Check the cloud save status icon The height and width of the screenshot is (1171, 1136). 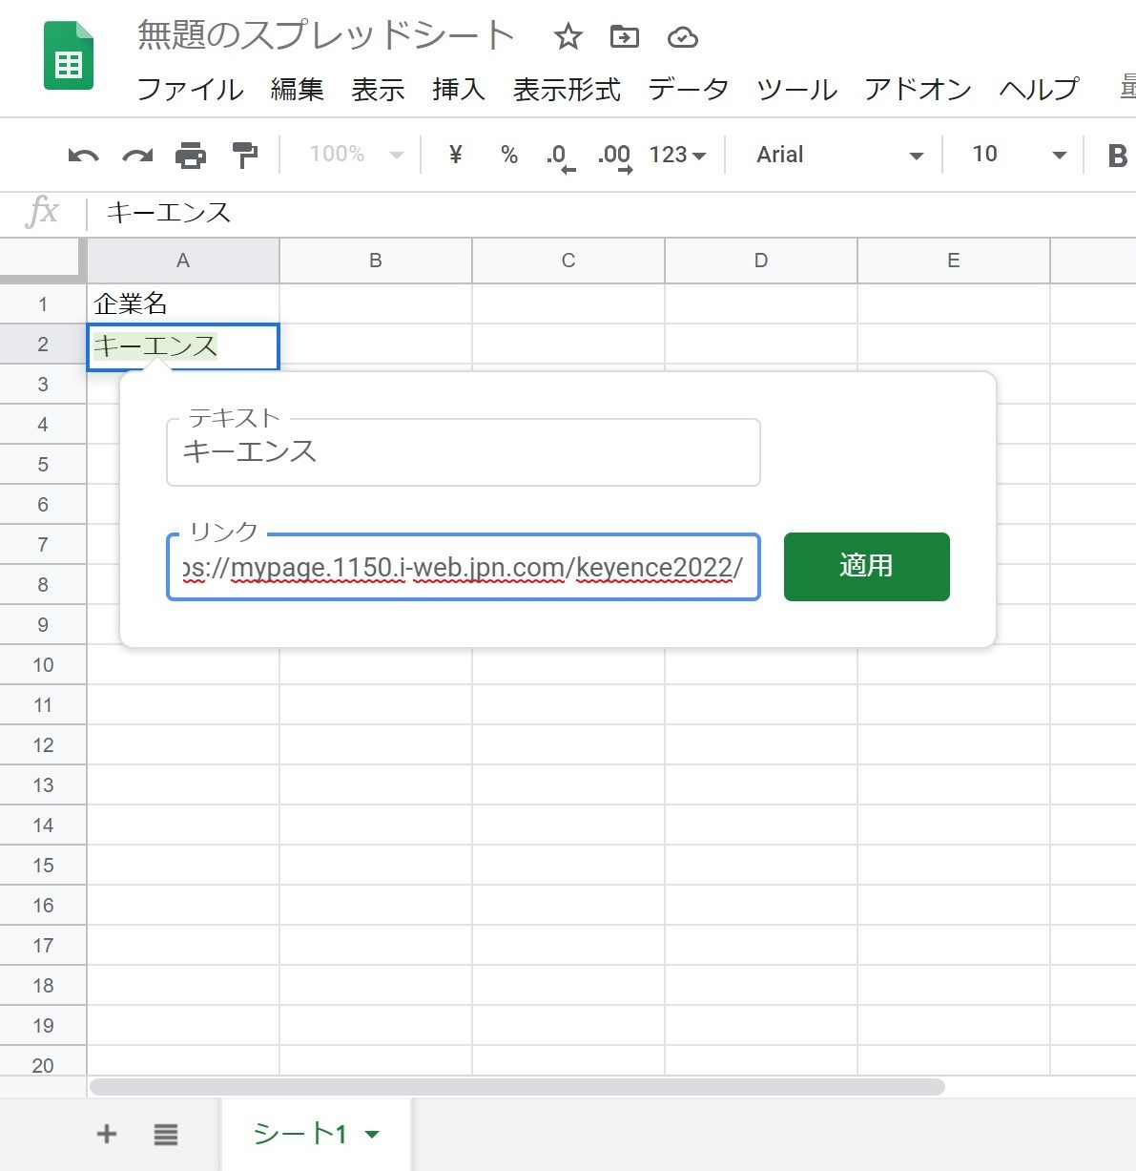[x=683, y=37]
